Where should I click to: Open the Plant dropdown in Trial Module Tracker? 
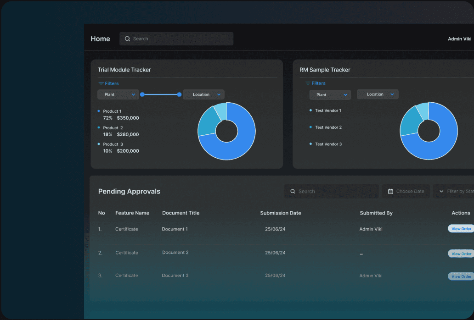[118, 94]
